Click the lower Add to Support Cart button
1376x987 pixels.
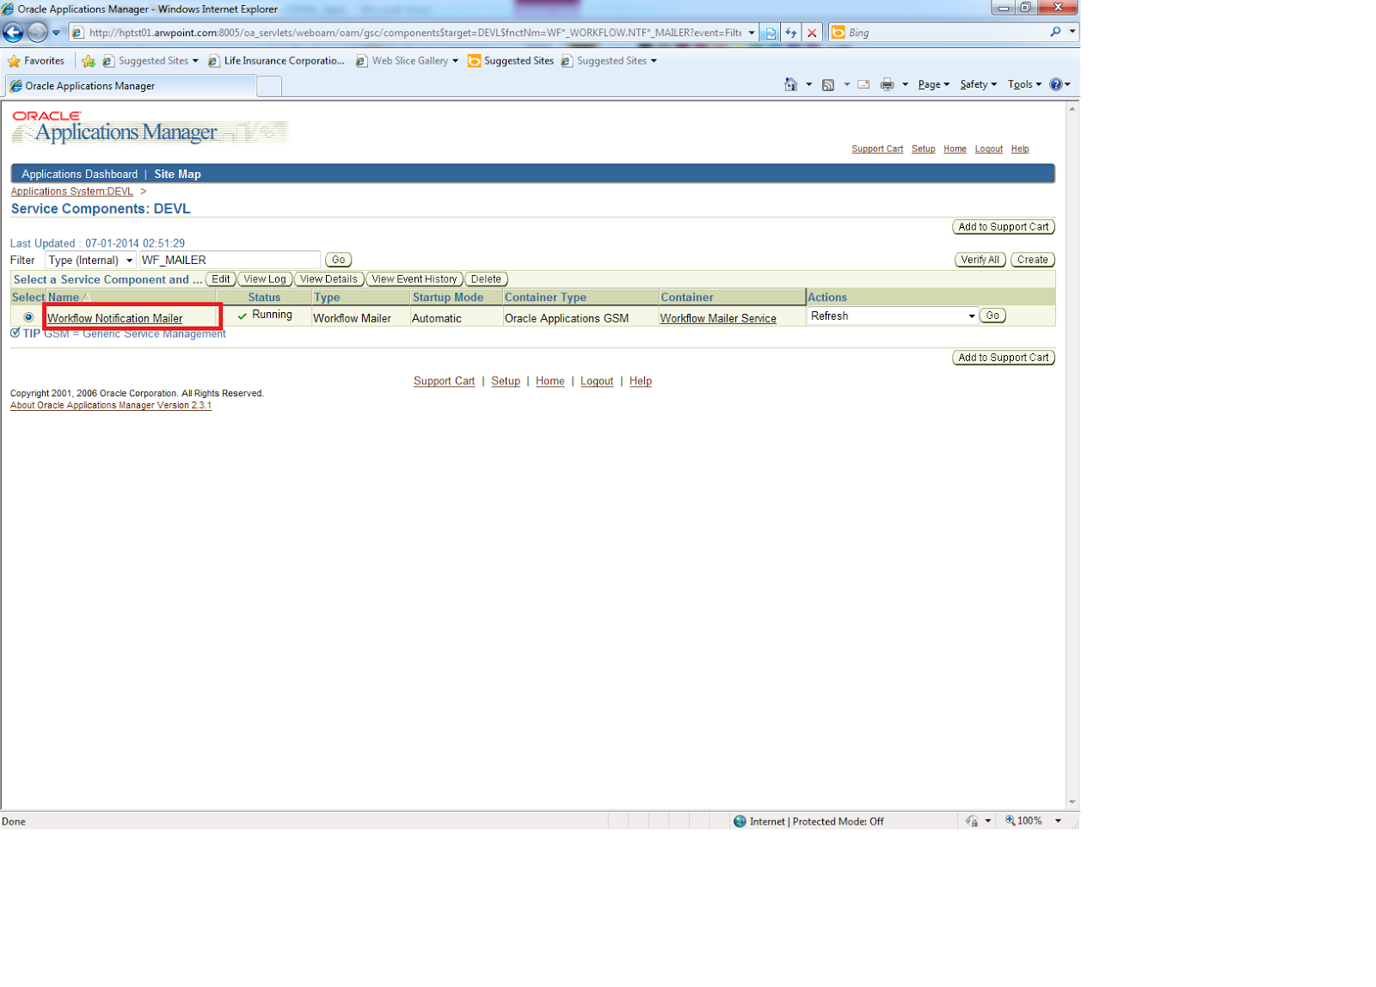coord(1004,358)
